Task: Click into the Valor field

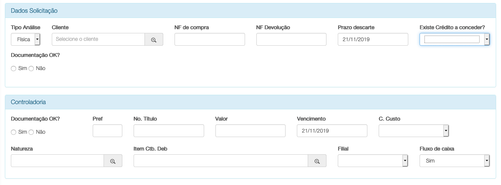Action: click(x=250, y=131)
